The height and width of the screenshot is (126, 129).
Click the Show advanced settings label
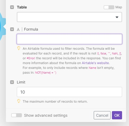[46, 115]
